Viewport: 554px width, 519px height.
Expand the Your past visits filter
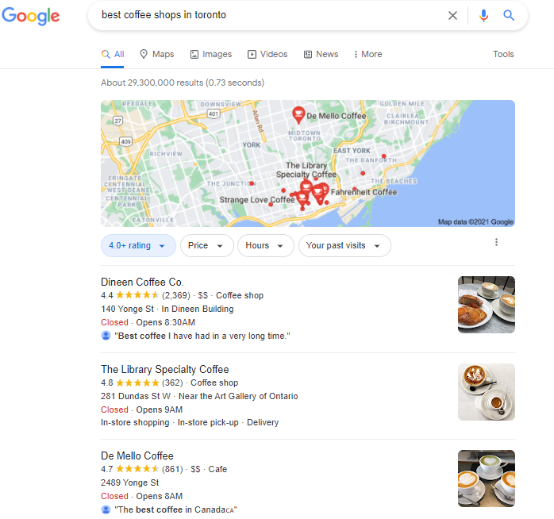coord(344,245)
